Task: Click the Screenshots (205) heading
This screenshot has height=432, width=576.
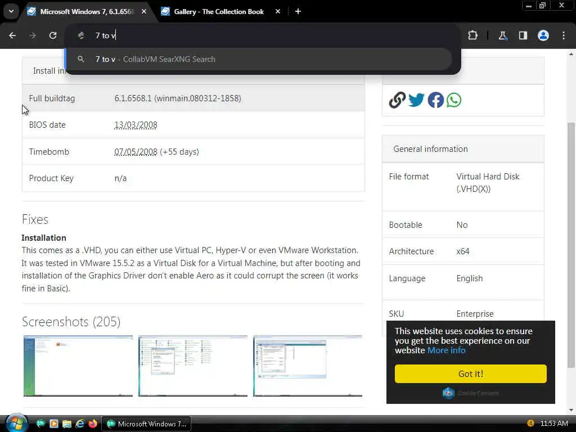Action: [71, 322]
